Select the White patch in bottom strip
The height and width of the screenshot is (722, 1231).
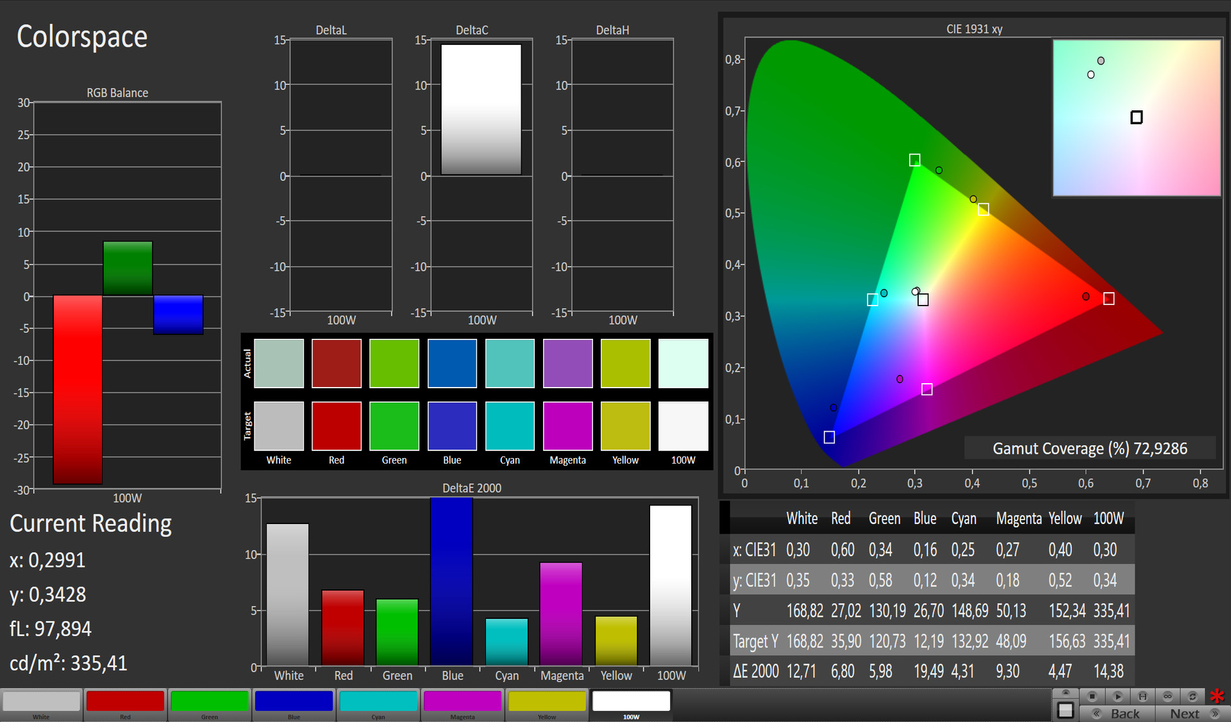(42, 701)
